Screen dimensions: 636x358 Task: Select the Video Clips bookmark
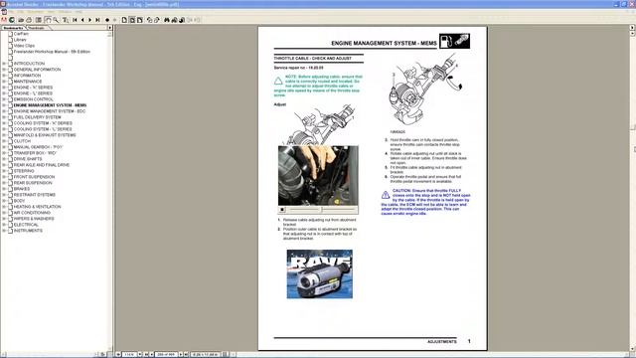click(24, 46)
